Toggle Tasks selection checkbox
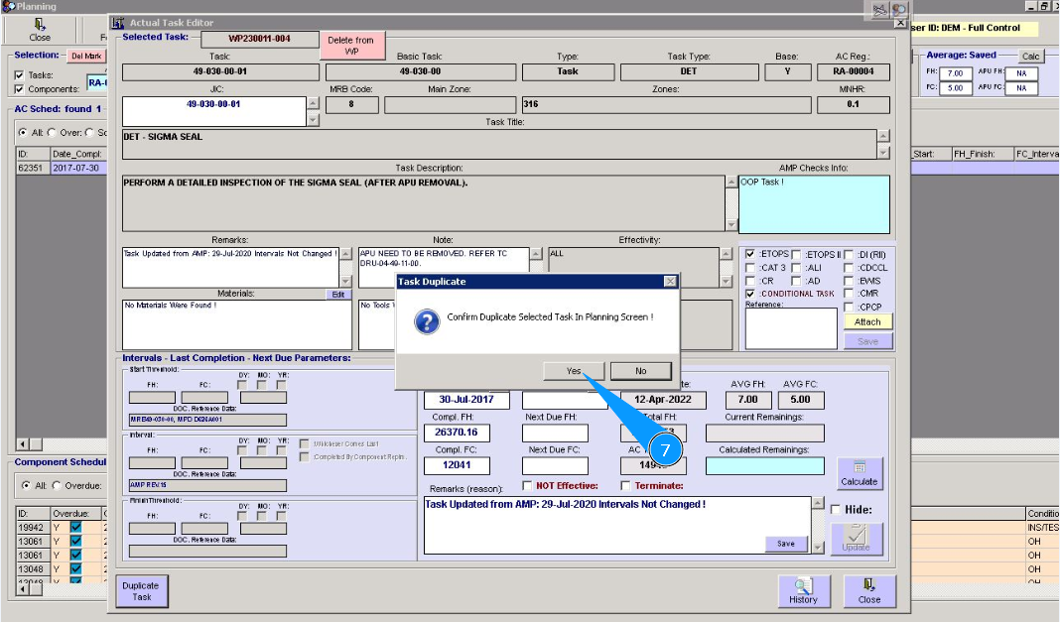1060x624 pixels. [19, 75]
